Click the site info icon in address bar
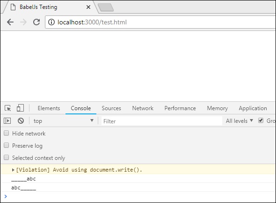The width and height of the screenshot is (276, 203). pos(51,22)
